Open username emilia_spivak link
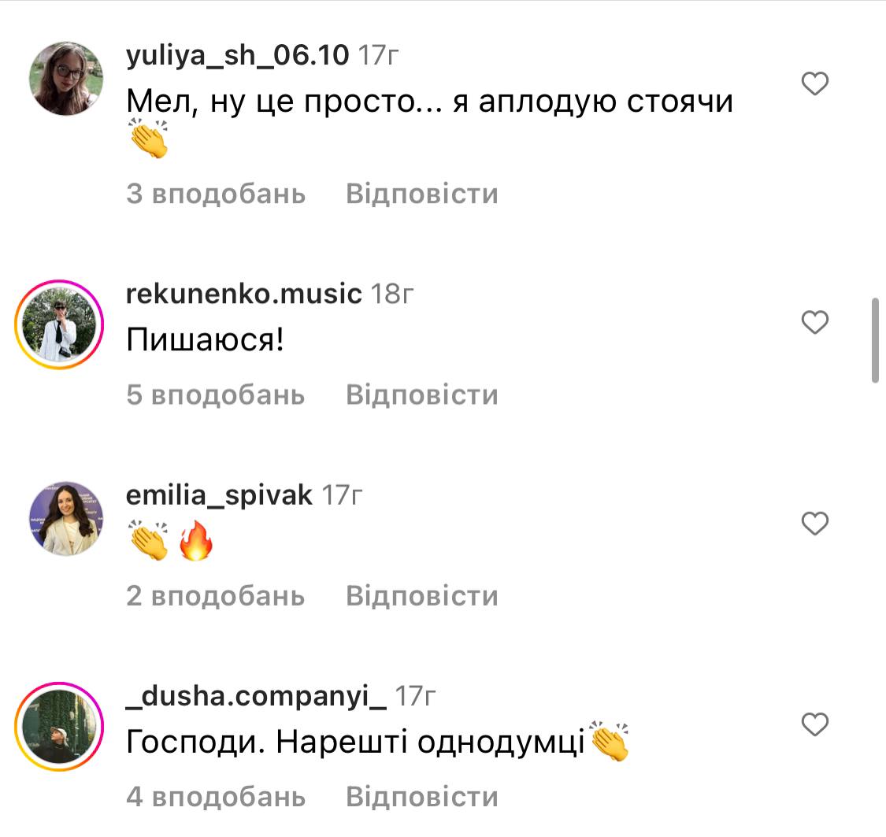The height and width of the screenshot is (837, 886). point(219,496)
